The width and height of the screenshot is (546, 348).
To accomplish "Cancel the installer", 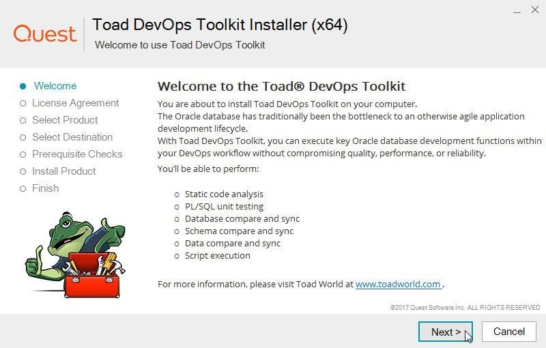I will (508, 332).
